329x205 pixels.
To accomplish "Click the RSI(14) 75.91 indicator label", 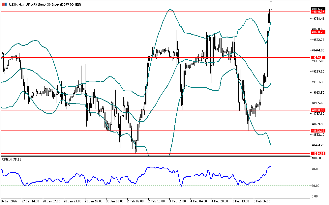I will pos(12,160).
